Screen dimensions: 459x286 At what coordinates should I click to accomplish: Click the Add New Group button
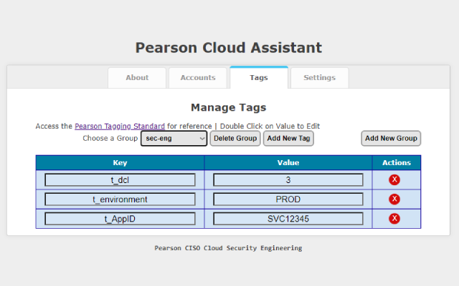391,138
